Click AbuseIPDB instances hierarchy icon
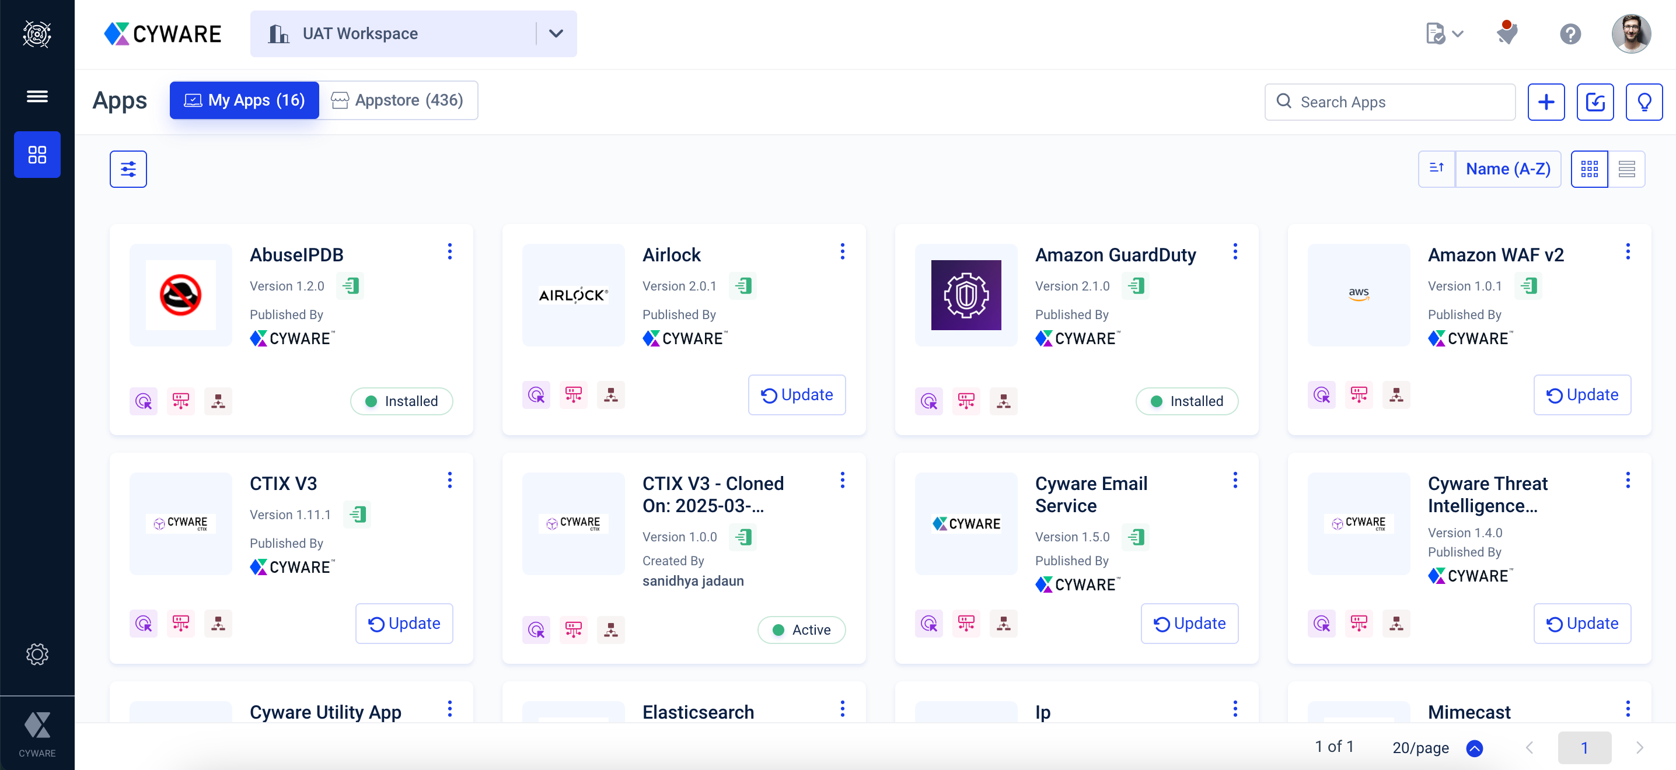The height and width of the screenshot is (770, 1676). [x=218, y=401]
